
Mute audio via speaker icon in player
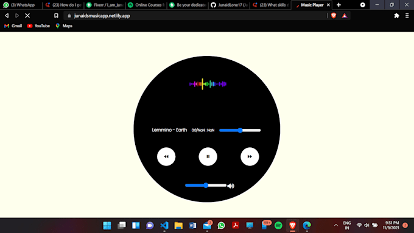click(x=231, y=186)
